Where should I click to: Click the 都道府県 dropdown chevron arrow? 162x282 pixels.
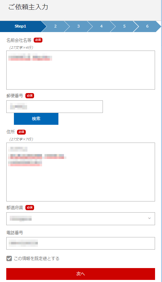coord(149,218)
